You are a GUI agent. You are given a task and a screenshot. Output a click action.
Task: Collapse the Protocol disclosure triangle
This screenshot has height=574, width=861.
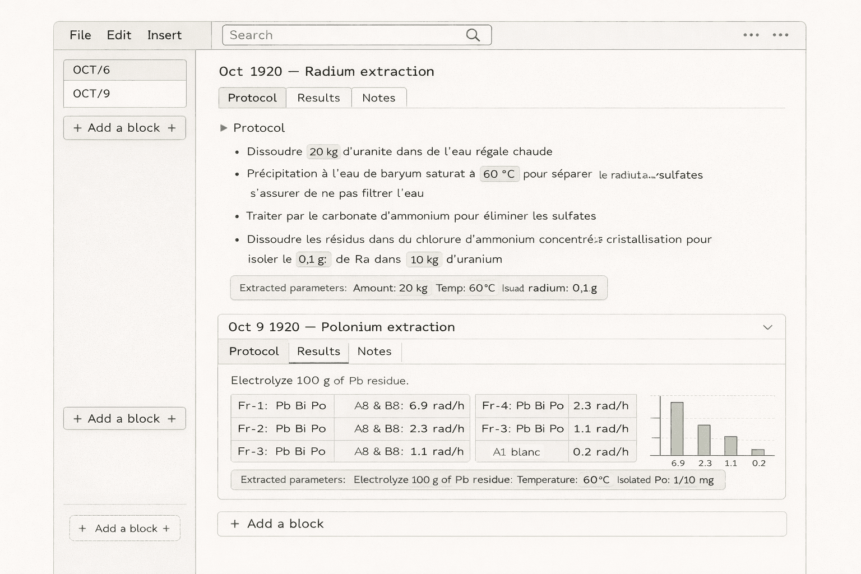pos(224,128)
